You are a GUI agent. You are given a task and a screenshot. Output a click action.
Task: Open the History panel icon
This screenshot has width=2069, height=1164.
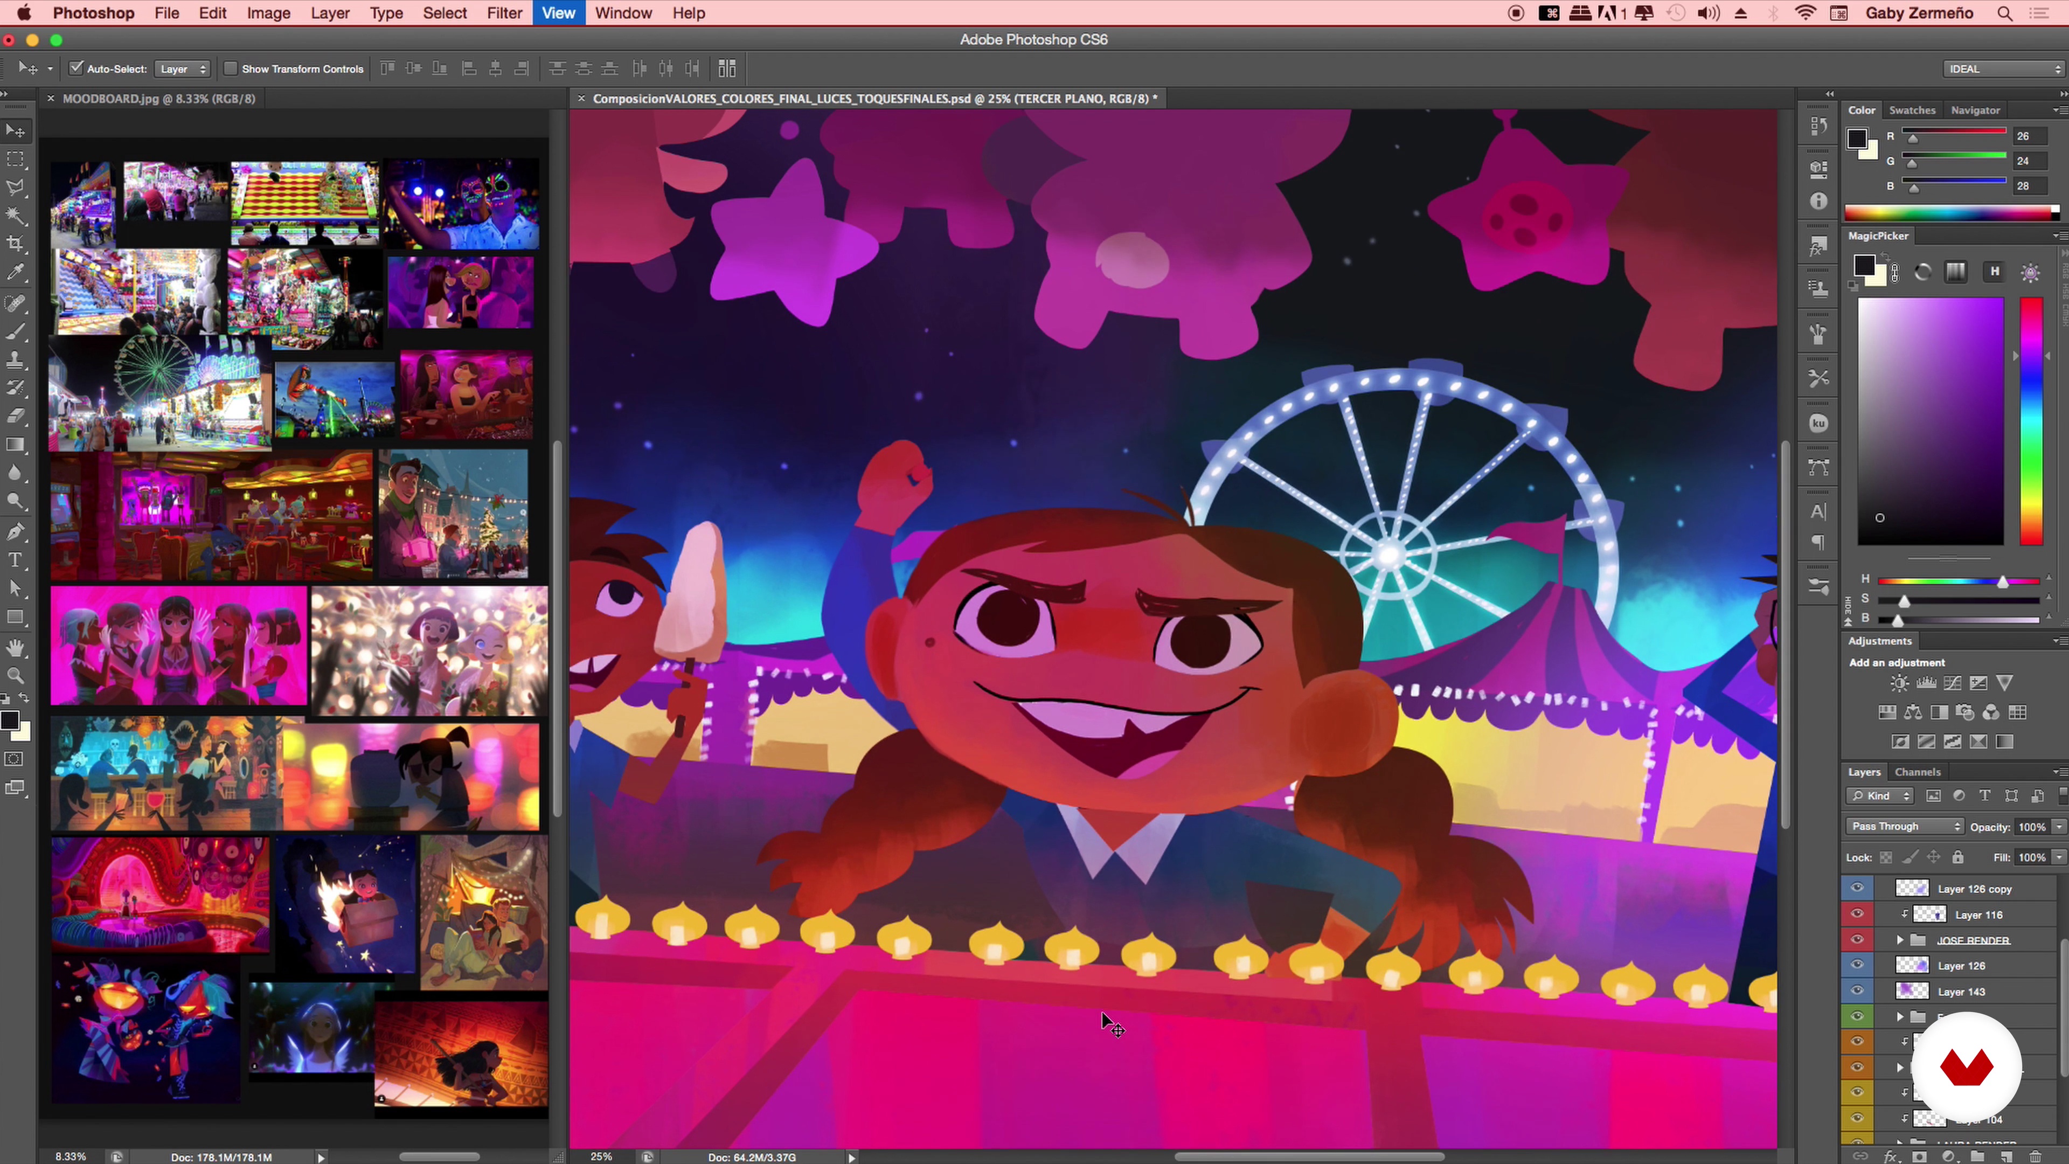pos(1819,127)
